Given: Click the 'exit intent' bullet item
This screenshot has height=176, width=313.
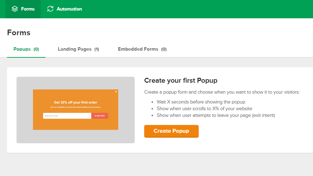Looking at the screenshot, I should (216, 115).
